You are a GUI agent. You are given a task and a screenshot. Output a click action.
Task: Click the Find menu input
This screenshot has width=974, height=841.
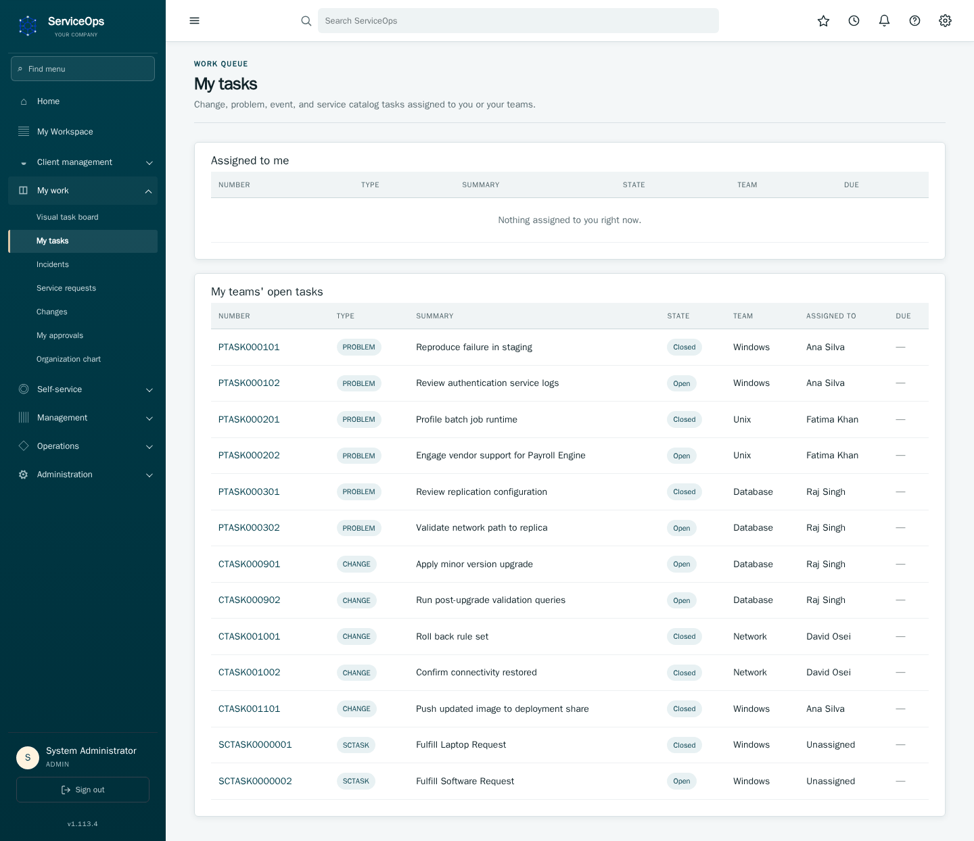(x=83, y=69)
